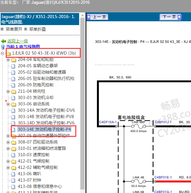Select the 1.EJLR 02 50 43-3E-XJ iEWD (3b) folder
The width and height of the screenshot is (191, 193).
[x=44, y=53]
